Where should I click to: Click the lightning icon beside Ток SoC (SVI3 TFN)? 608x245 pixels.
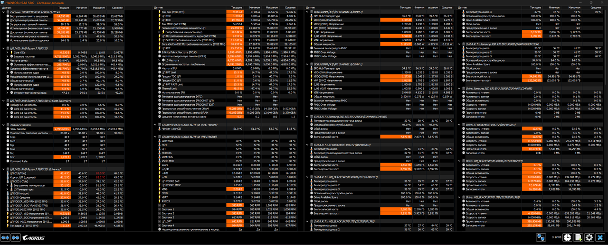(x=159, y=12)
